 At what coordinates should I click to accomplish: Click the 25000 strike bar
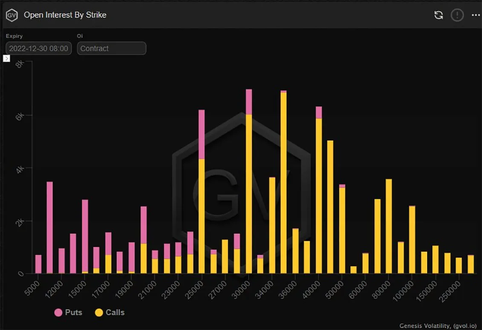202,192
